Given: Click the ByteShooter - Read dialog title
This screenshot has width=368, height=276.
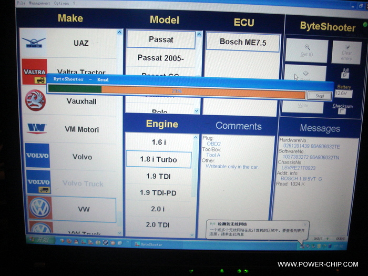Looking at the screenshot, I should tap(81, 79).
